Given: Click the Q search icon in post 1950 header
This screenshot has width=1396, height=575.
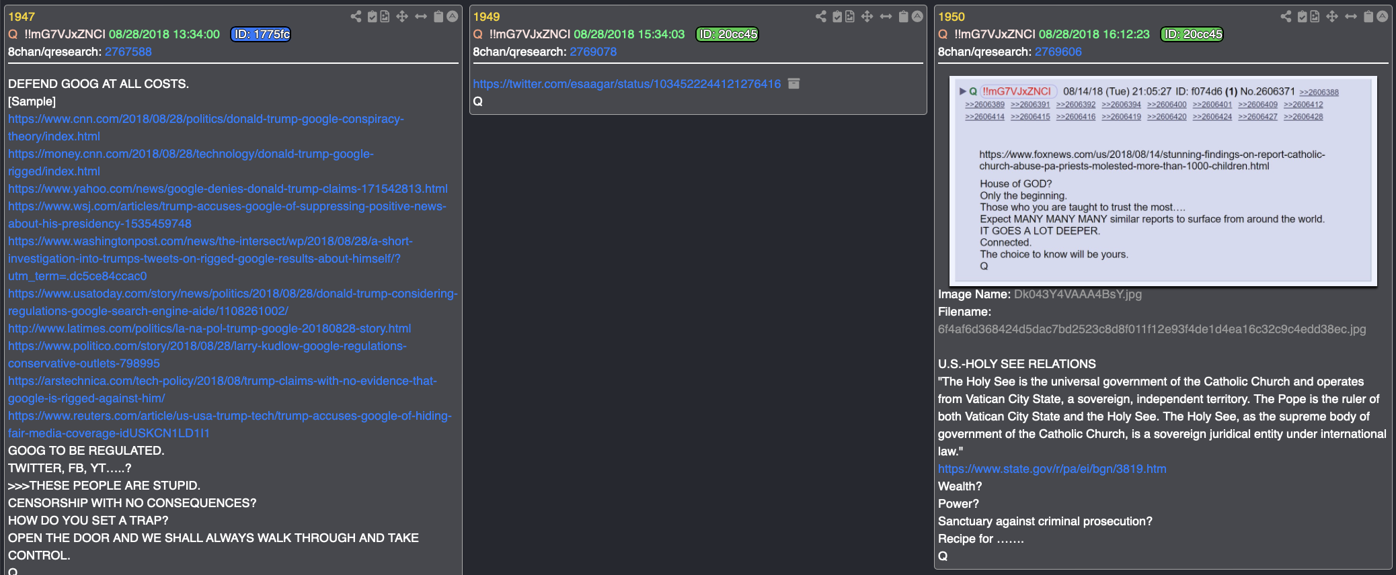Looking at the screenshot, I should click(943, 34).
